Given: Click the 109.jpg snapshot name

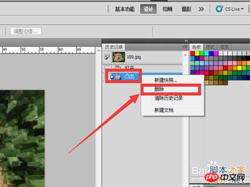Looking at the screenshot, I should click(x=134, y=57).
